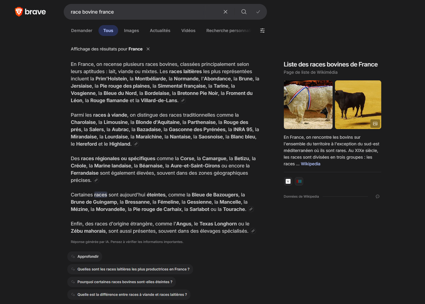Screen dimensions: 425x304
Task: Open the Wikipedia source favicon in the infobox
Action: pos(288,181)
